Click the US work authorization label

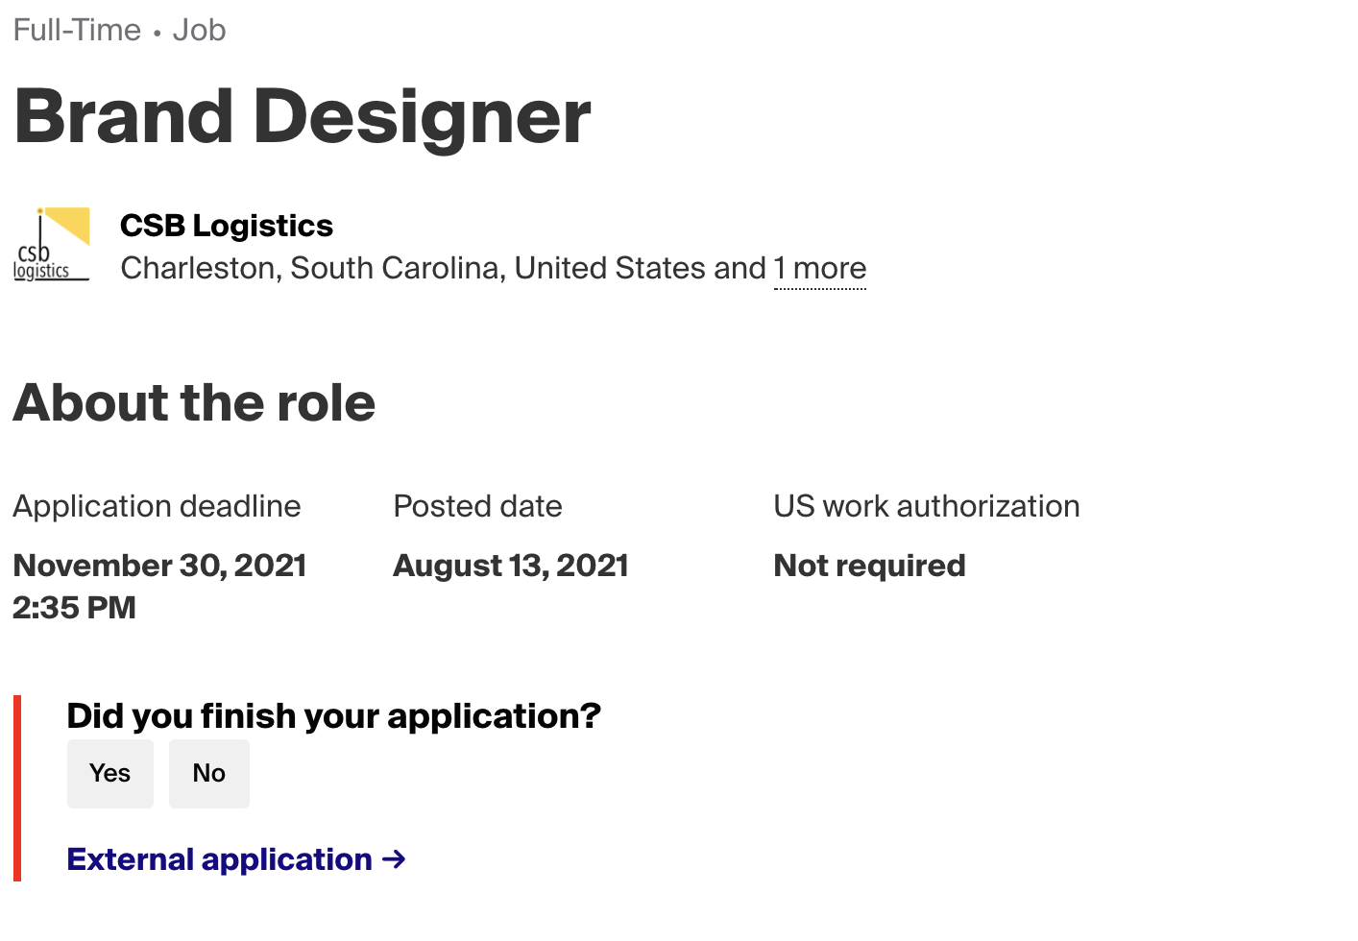927,506
